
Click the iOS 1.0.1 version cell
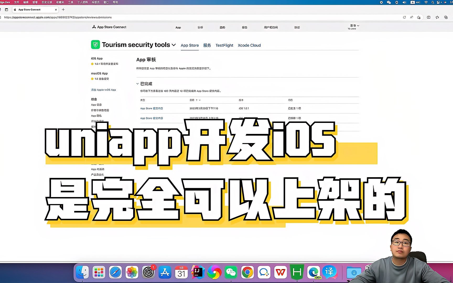click(x=244, y=108)
